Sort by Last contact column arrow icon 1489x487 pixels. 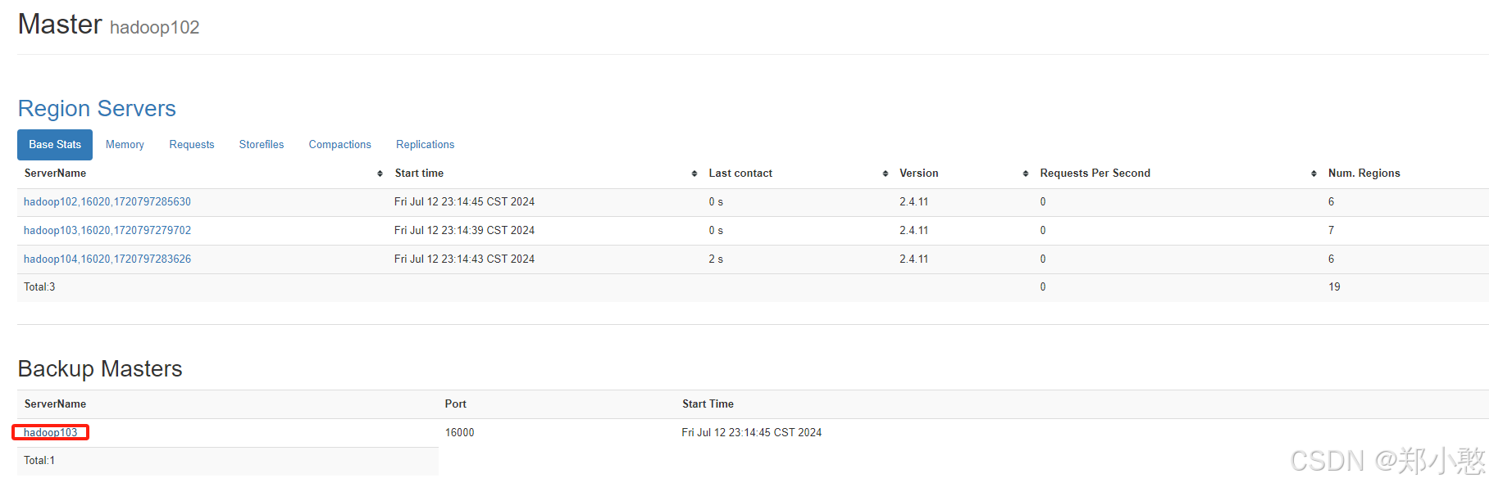click(x=886, y=174)
